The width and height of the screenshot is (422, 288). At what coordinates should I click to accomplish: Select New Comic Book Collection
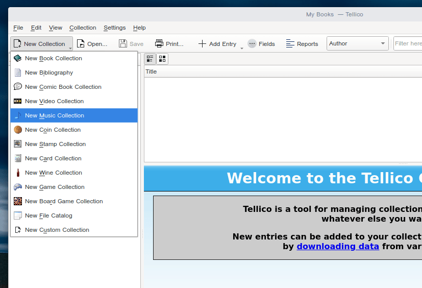[74, 87]
